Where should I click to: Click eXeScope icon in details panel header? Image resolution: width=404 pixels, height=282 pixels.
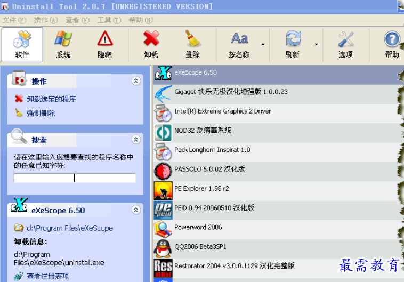[x=19, y=205]
